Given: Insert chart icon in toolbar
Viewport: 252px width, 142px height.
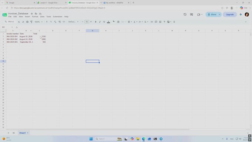Looking at the screenshot, I should coord(160,22).
